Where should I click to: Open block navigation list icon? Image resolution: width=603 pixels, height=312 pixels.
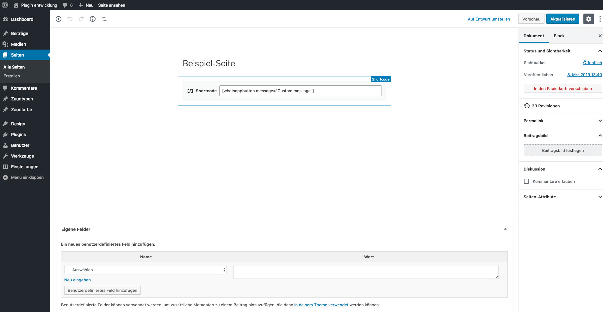click(104, 19)
